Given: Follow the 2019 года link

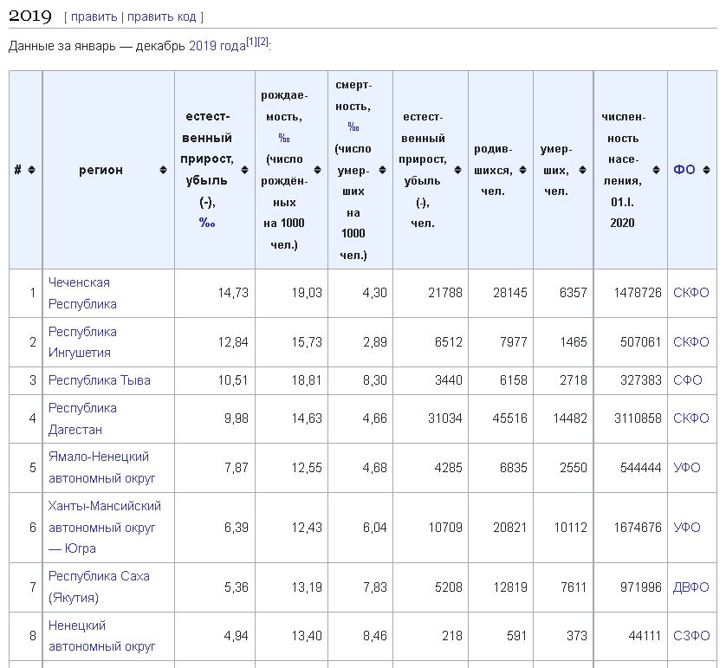Looking at the screenshot, I should 217,46.
